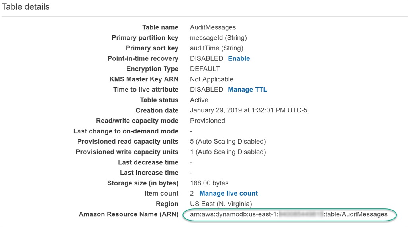The width and height of the screenshot is (408, 227).
Task: Click the Provisioned capacity mode value
Action: pyautogui.click(x=207, y=121)
